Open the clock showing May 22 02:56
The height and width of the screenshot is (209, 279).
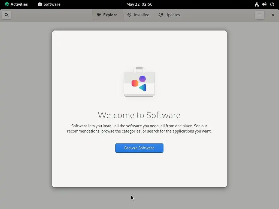tap(139, 4)
